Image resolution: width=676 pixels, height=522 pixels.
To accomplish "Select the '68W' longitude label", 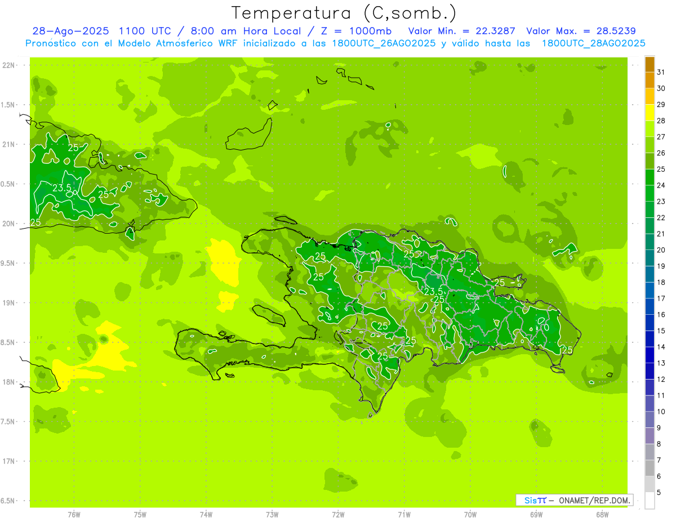I will point(602,514).
